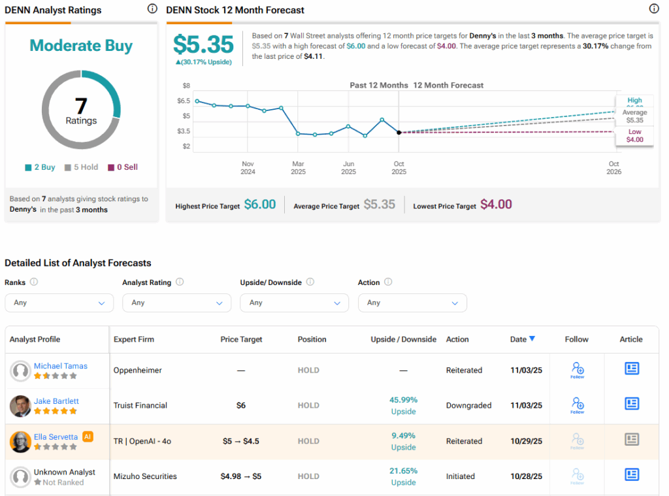This screenshot has height=496, width=669.
Task: Follow analyst Jake Bartlett
Action: (577, 405)
